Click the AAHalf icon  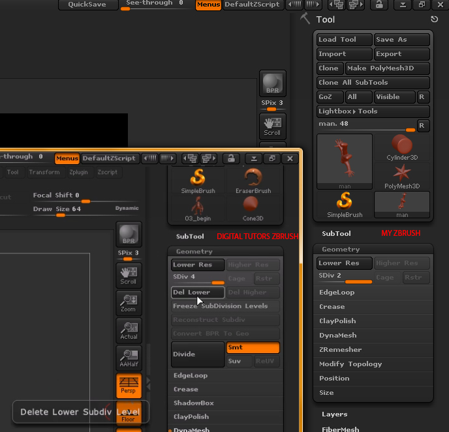click(129, 358)
